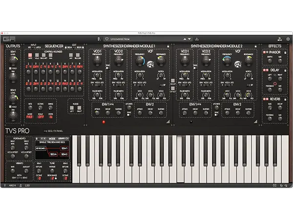This screenshot has height=220, width=293.
Task: Click the SEQ A lock icon
Action: coord(66,47)
